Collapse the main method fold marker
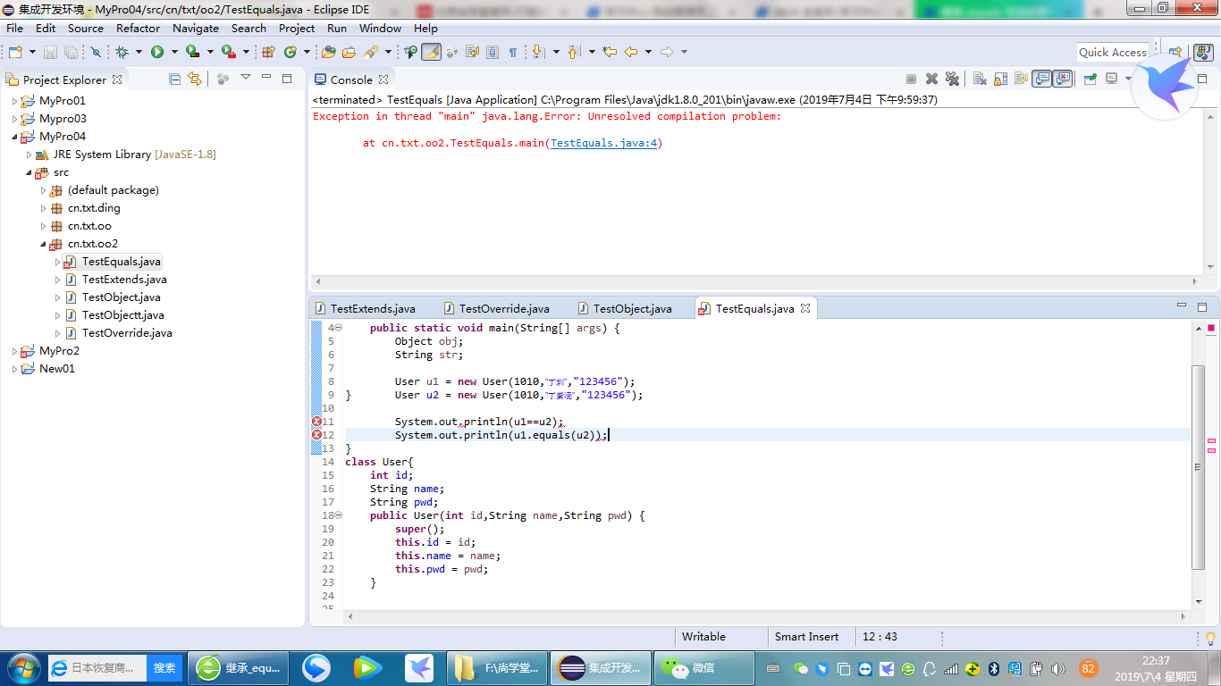 pos(338,328)
